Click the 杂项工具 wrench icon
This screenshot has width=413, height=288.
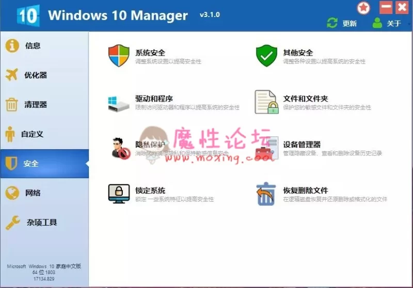pos(12,223)
